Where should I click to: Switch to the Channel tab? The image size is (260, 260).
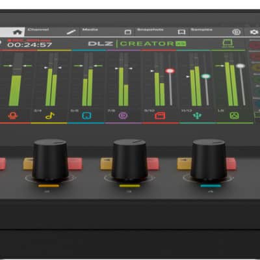click(x=52, y=32)
